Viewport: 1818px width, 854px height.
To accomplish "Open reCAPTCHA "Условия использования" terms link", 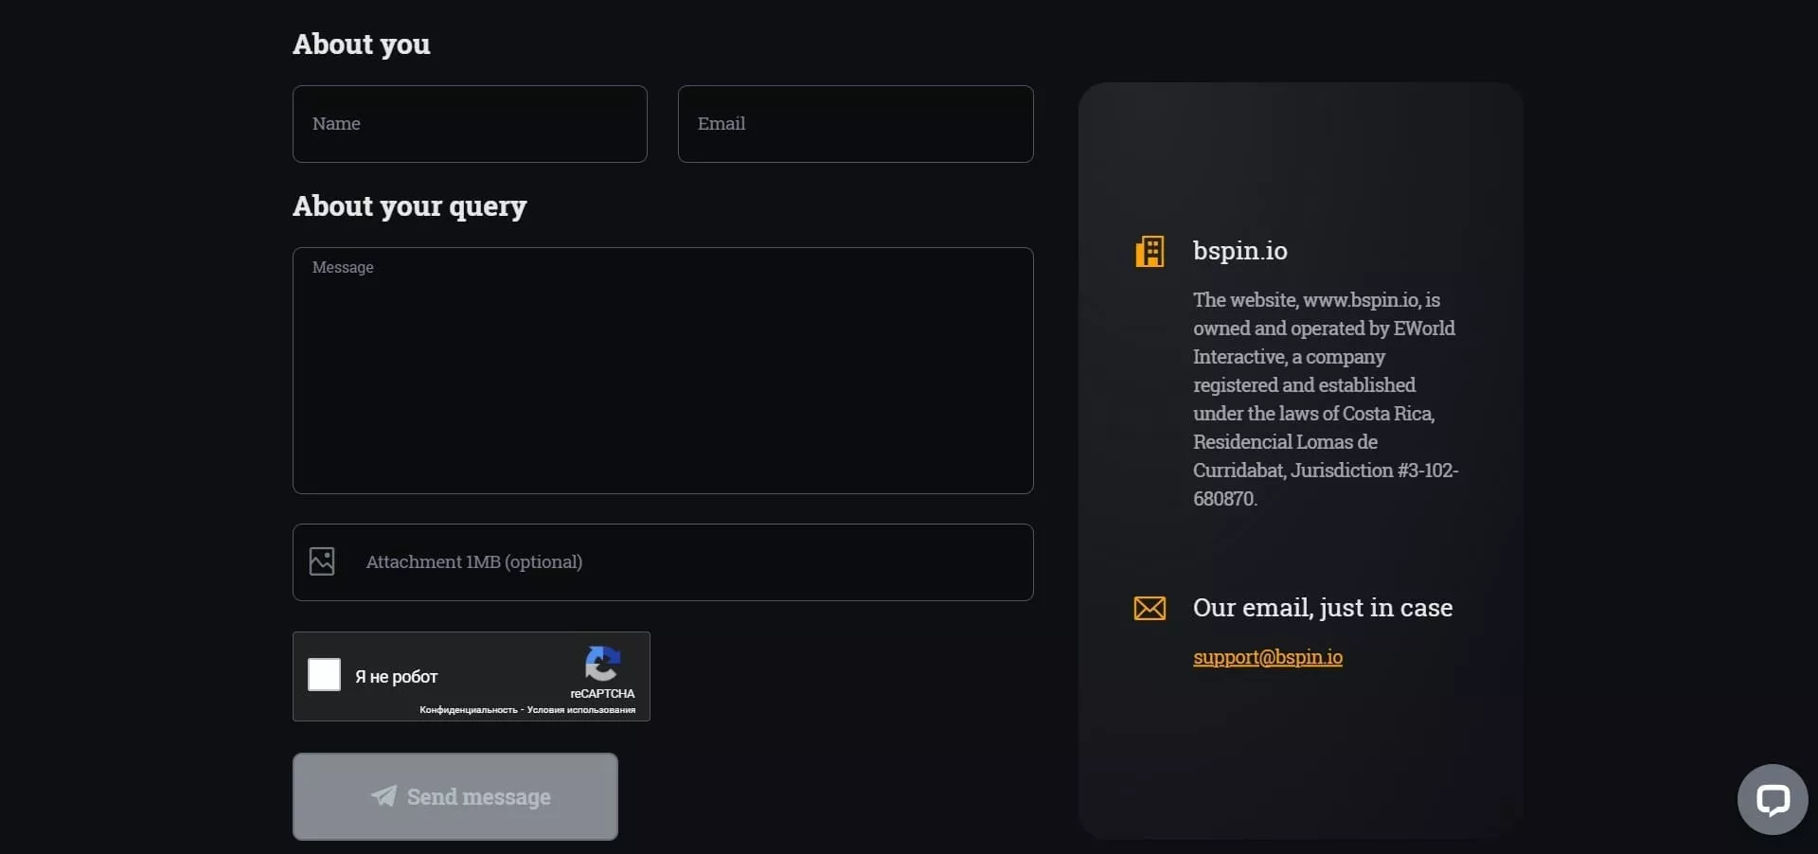I will pos(581,710).
